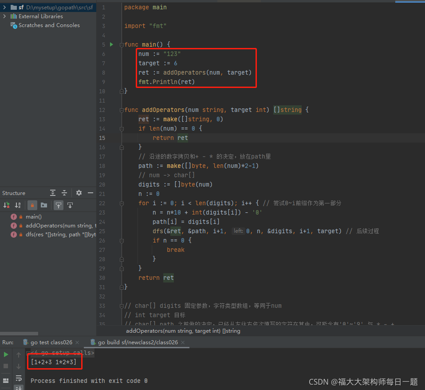Click line number 15 in the gutter
This screenshot has height=390, width=425.
[102, 138]
